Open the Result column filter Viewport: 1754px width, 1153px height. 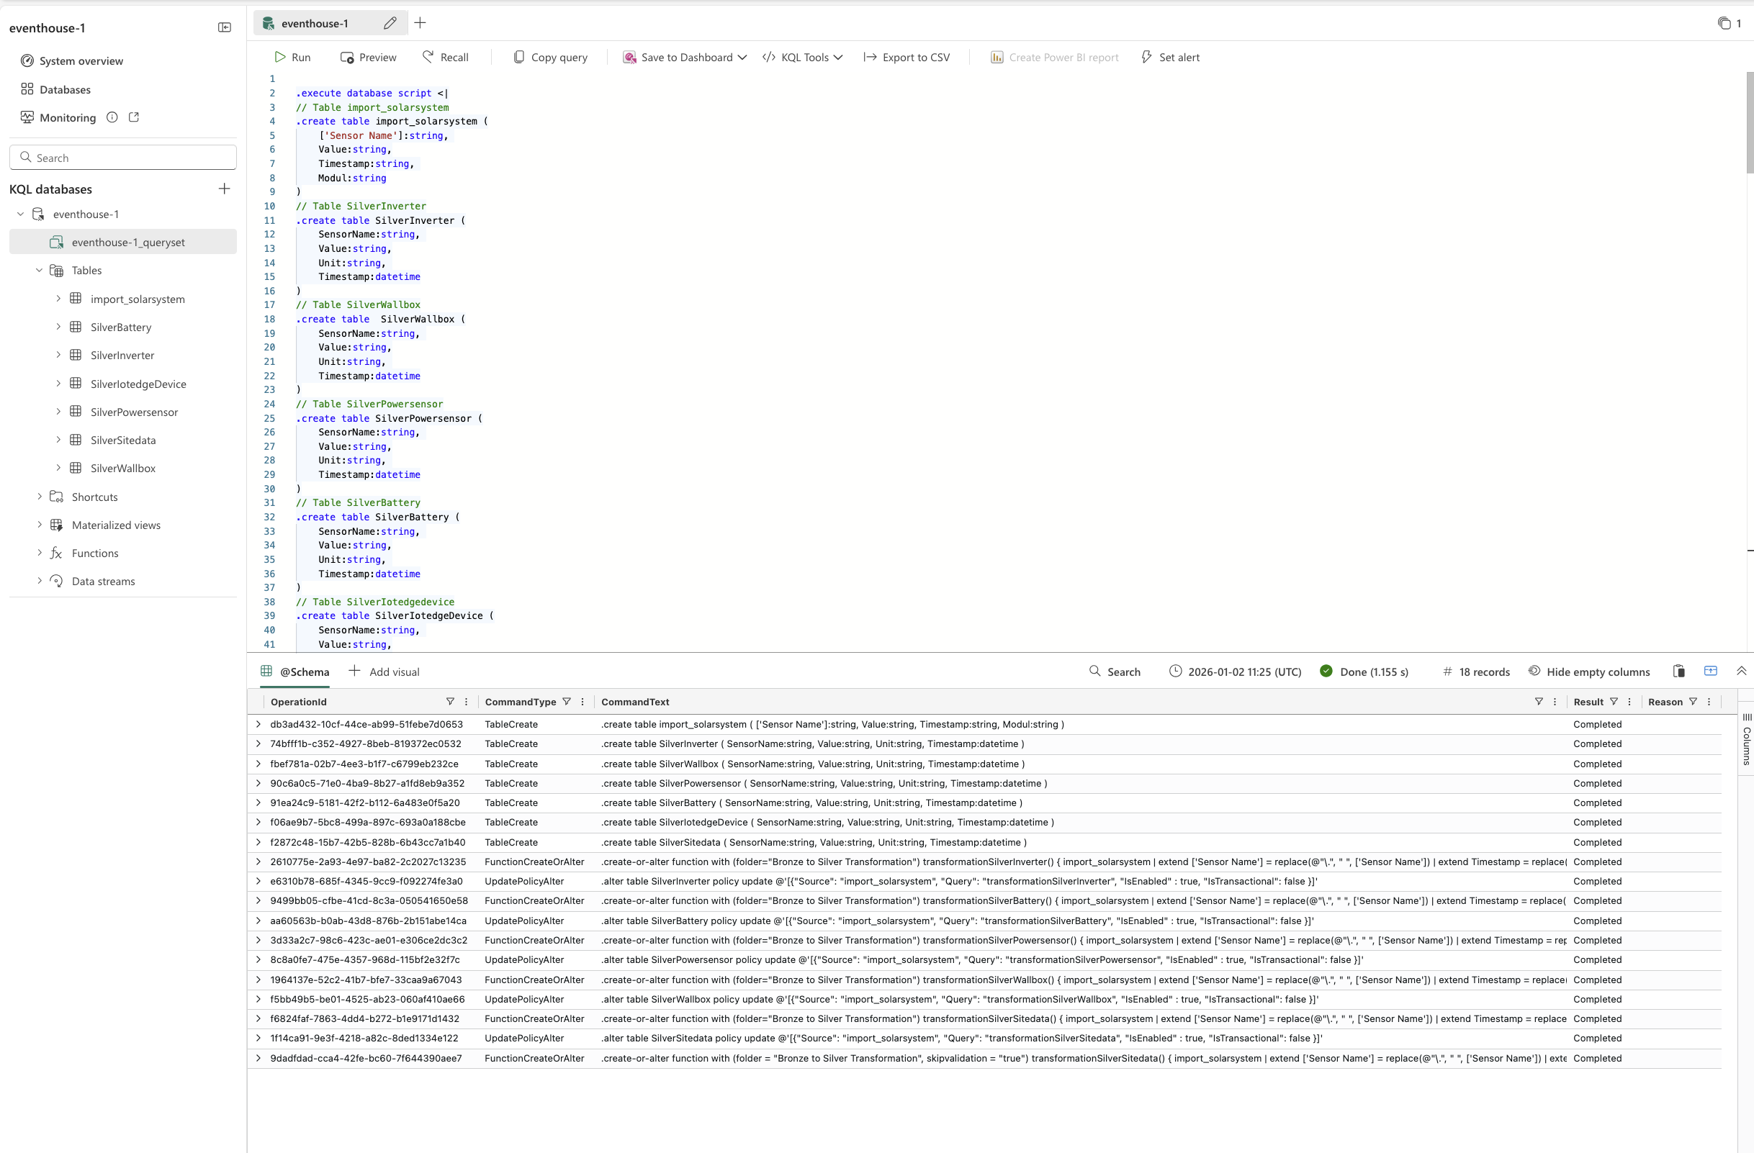(x=1614, y=702)
